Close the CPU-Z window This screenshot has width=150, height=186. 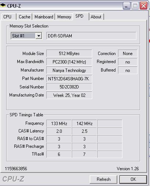pyautogui.click(x=143, y=6)
